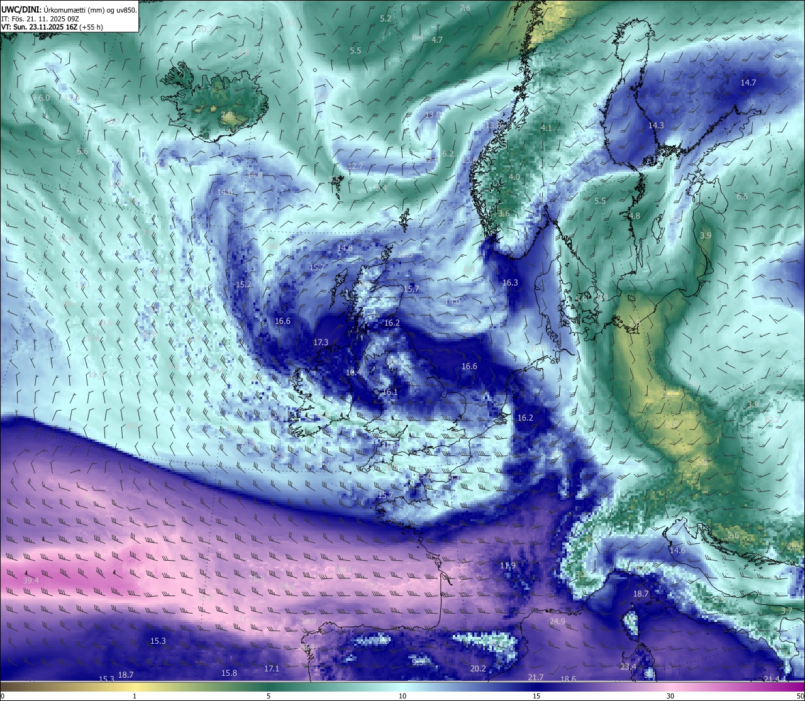
Task: Click the 4.1 value over Scandinavia
Action: tap(547, 128)
